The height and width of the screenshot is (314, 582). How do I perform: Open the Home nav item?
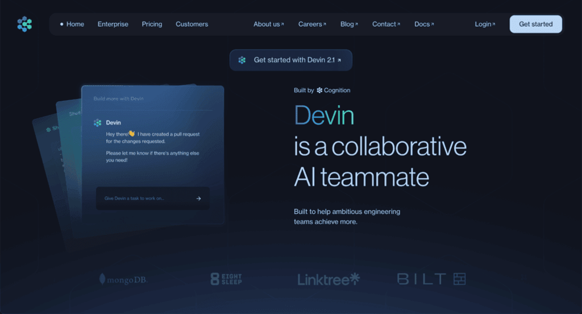[x=72, y=24]
